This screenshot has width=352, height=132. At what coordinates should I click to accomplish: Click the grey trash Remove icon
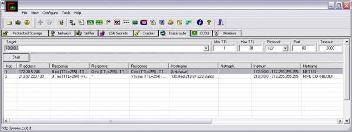pyautogui.click(x=49, y=22)
